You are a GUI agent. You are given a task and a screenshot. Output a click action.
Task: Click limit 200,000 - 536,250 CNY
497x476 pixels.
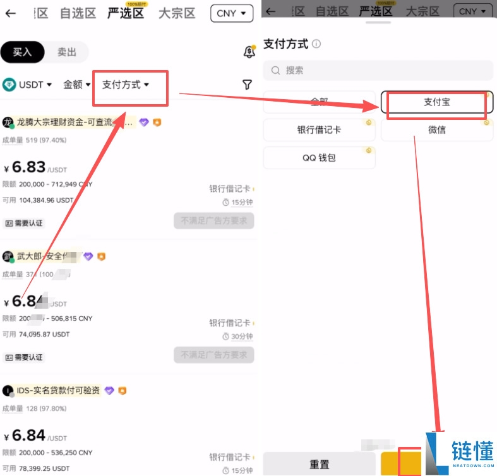[47, 453]
